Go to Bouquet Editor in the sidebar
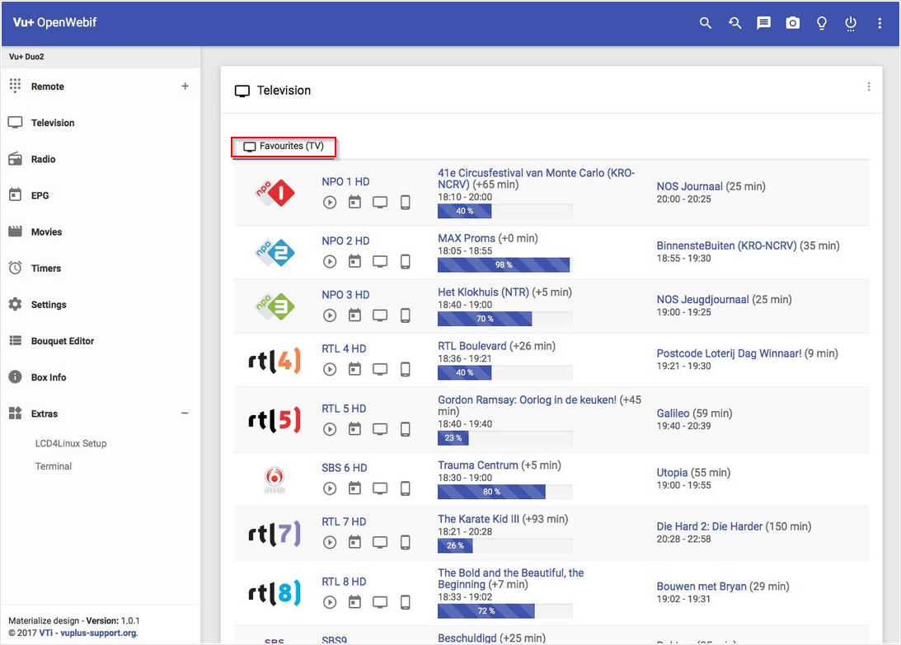901x645 pixels. point(63,341)
